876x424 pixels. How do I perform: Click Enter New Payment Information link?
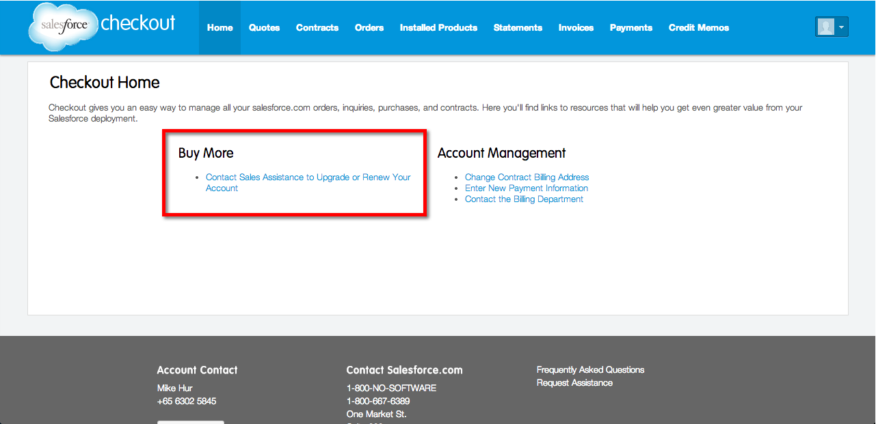point(526,188)
